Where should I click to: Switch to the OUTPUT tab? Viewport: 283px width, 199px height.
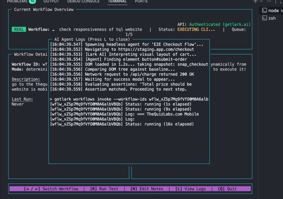coord(51,1)
